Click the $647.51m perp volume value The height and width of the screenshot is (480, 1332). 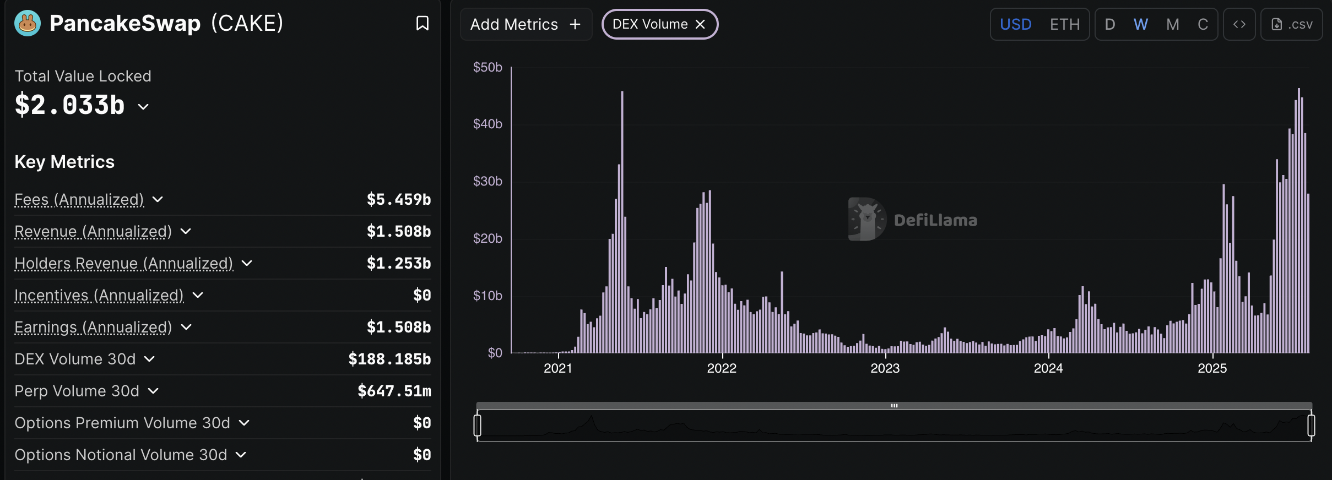click(394, 391)
